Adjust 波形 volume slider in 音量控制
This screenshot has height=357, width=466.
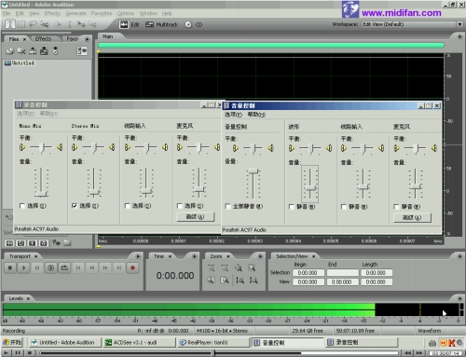(x=310, y=187)
